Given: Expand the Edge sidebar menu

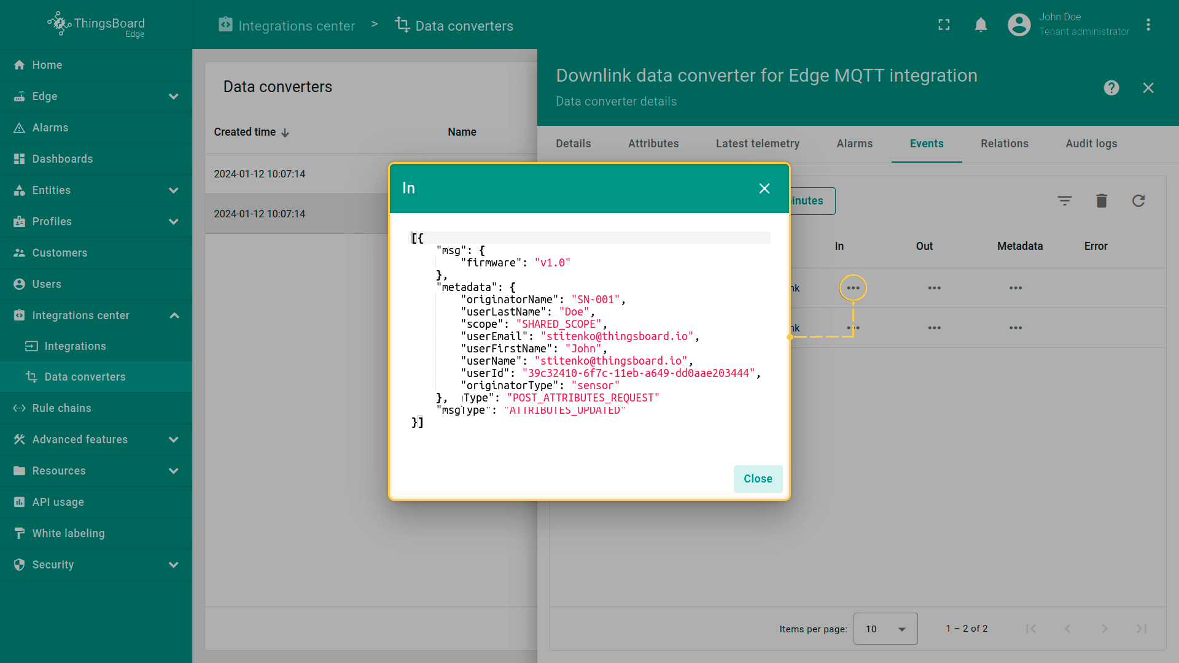Looking at the screenshot, I should click(x=174, y=96).
